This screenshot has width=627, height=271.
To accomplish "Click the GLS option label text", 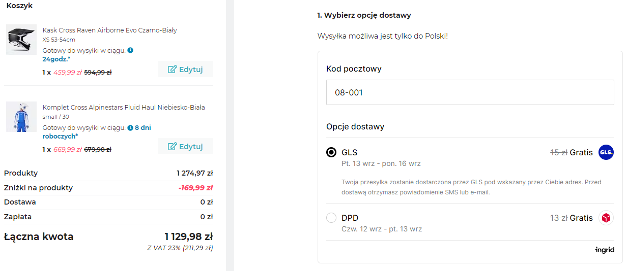I will click(349, 152).
